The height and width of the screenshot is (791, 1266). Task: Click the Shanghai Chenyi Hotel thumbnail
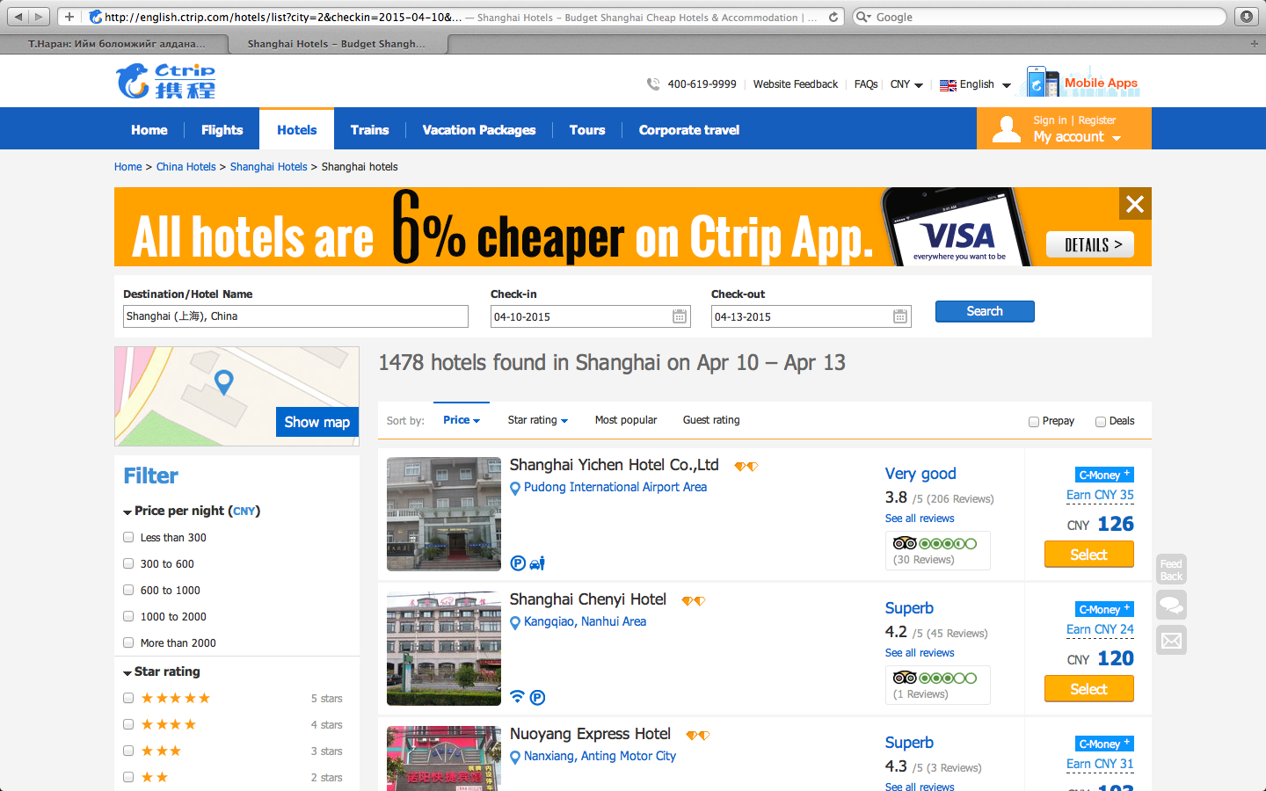[x=444, y=649]
